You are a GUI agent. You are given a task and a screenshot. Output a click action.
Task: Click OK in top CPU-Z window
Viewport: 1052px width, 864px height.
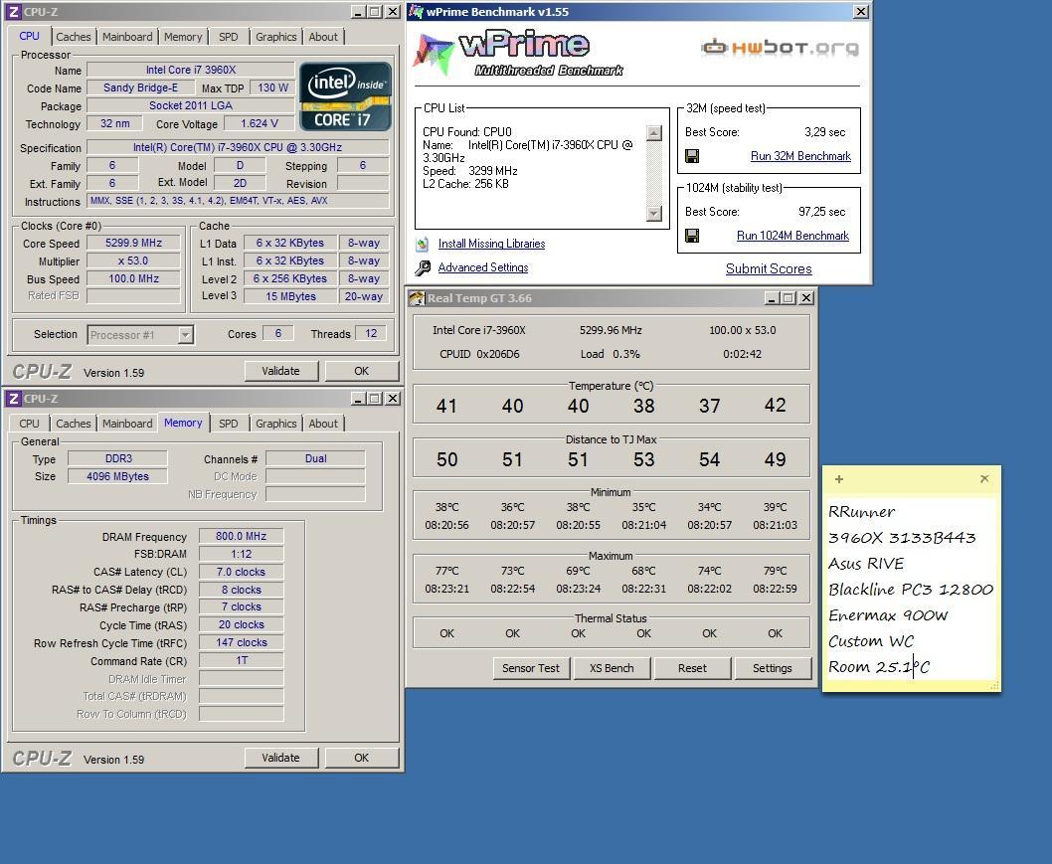click(362, 371)
